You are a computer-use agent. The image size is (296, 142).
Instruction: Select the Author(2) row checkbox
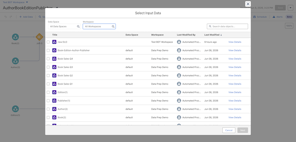pyautogui.click(x=48, y=109)
